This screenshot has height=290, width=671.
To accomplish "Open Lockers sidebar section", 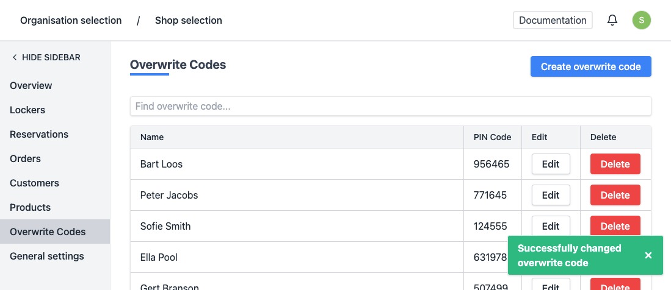I will click(27, 110).
